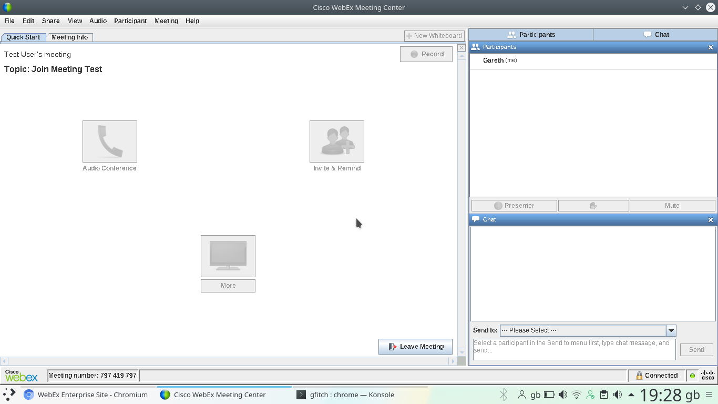Click the chat message input field
This screenshot has height=404, width=718.
click(x=575, y=350)
